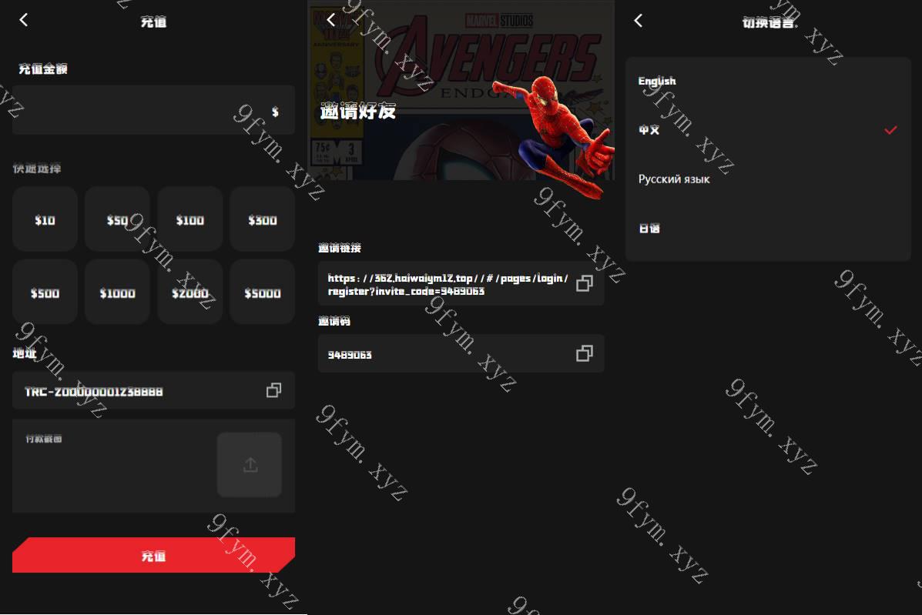Viewport: 922px width, 615px height.
Task: Upload a payment screenshot
Action: (x=250, y=465)
